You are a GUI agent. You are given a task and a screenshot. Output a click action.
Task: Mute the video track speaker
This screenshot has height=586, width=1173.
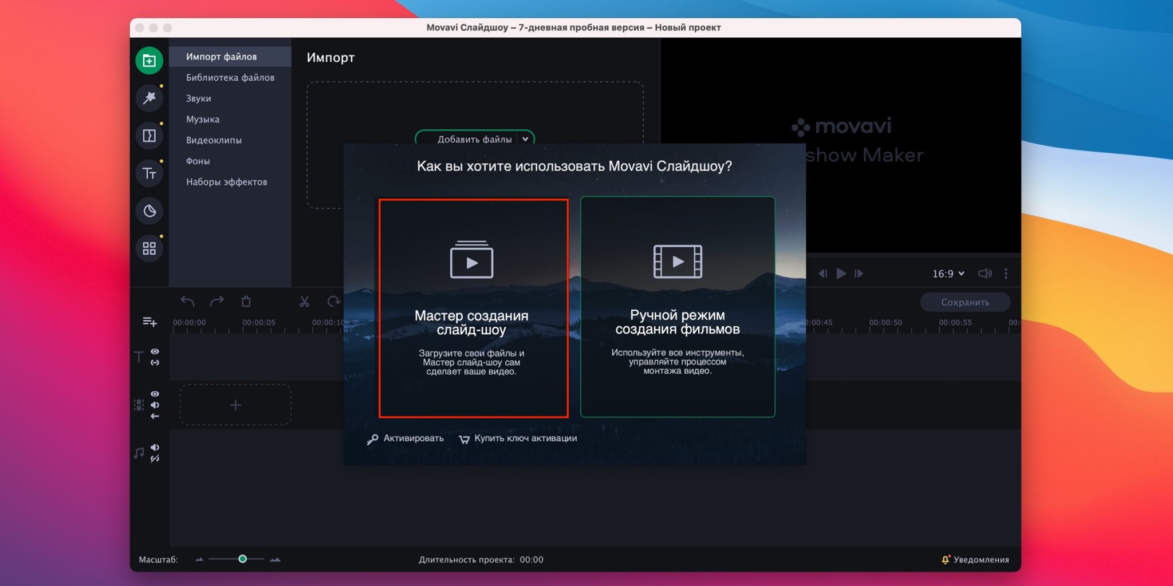pyautogui.click(x=155, y=405)
